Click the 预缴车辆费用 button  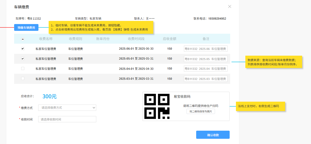[26, 27]
